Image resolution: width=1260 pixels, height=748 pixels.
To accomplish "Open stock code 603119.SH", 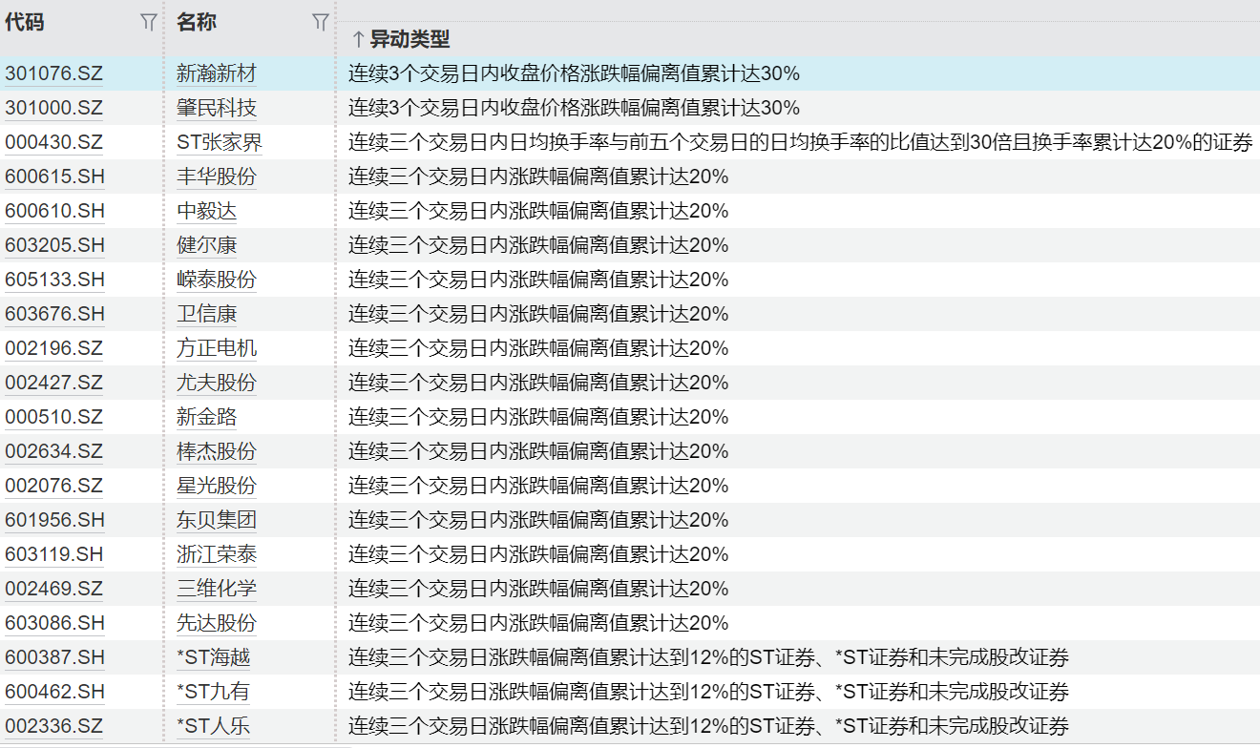I will (x=55, y=554).
